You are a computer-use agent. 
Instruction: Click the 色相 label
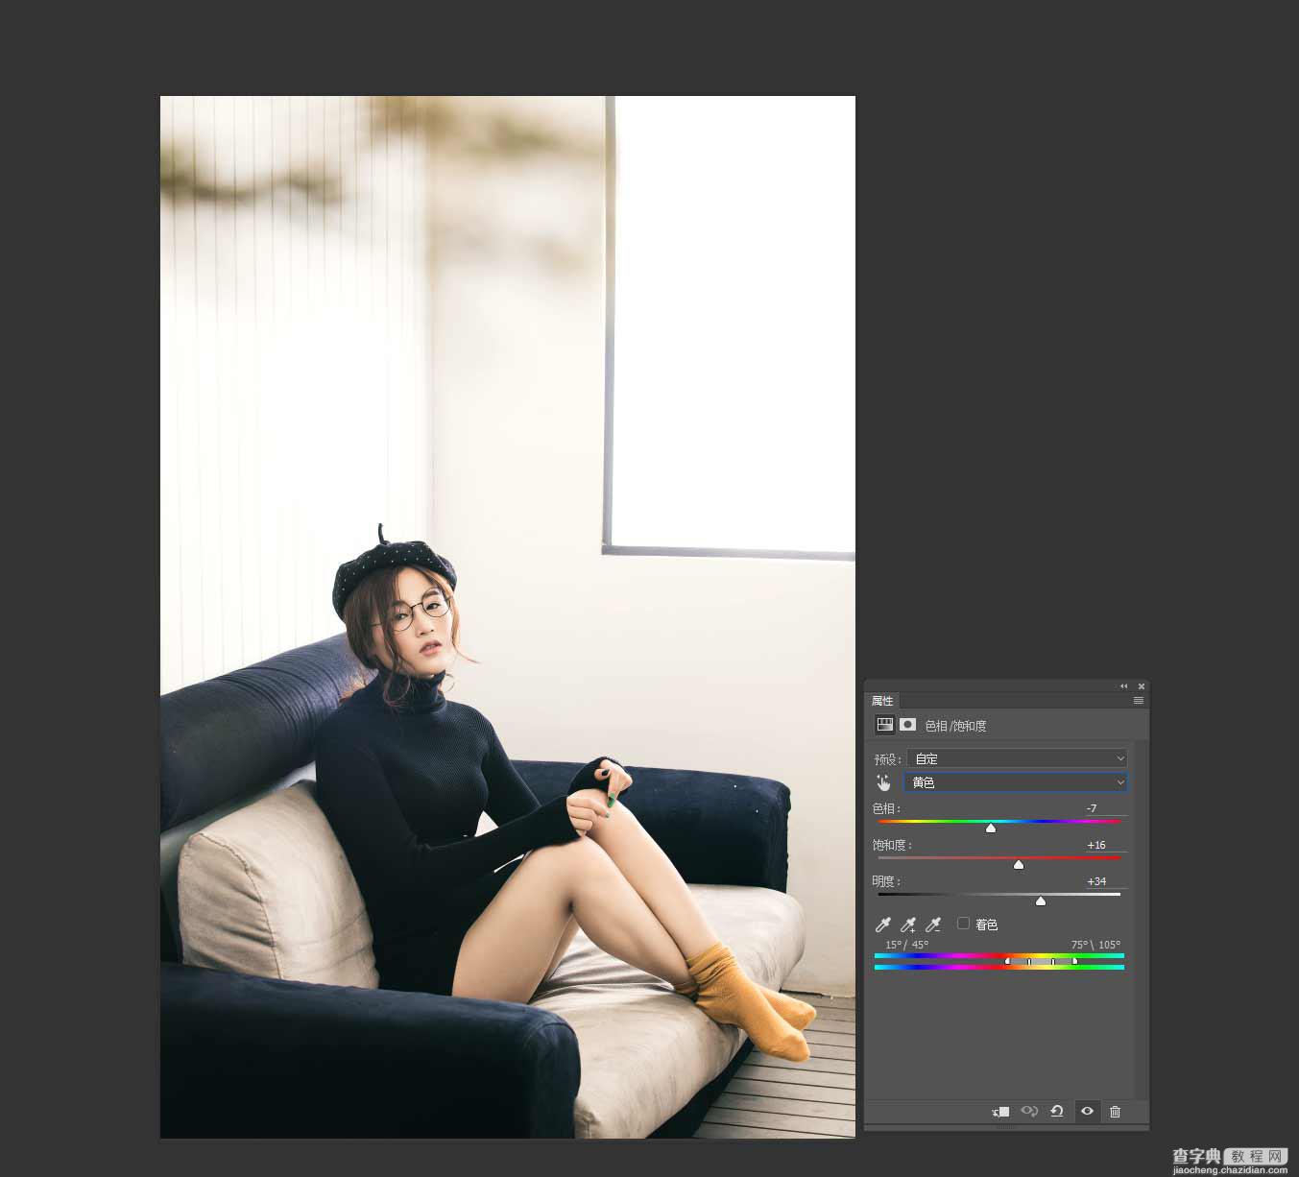[886, 808]
